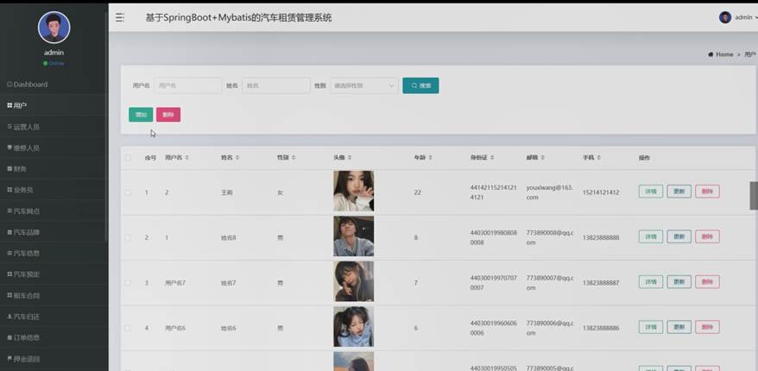This screenshot has width=758, height=371.
Task: Click the 汽车信息 sidebar icon
Action: [9, 253]
